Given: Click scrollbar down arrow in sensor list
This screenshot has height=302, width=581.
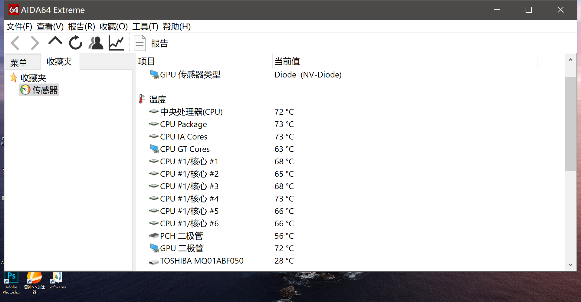Looking at the screenshot, I should [570, 265].
